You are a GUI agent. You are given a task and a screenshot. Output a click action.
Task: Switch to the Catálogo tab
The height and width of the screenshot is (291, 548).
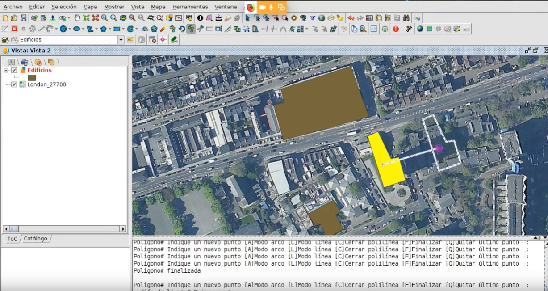[x=35, y=239]
